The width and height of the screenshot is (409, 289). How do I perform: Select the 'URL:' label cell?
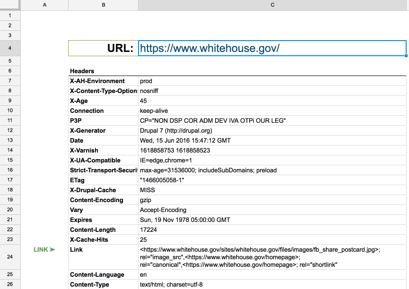tap(103, 48)
